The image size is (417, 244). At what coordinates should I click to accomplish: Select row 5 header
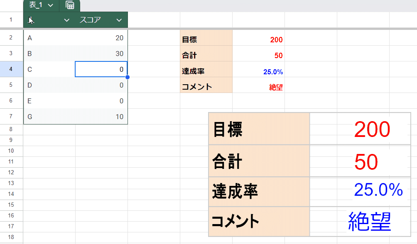[11, 85]
